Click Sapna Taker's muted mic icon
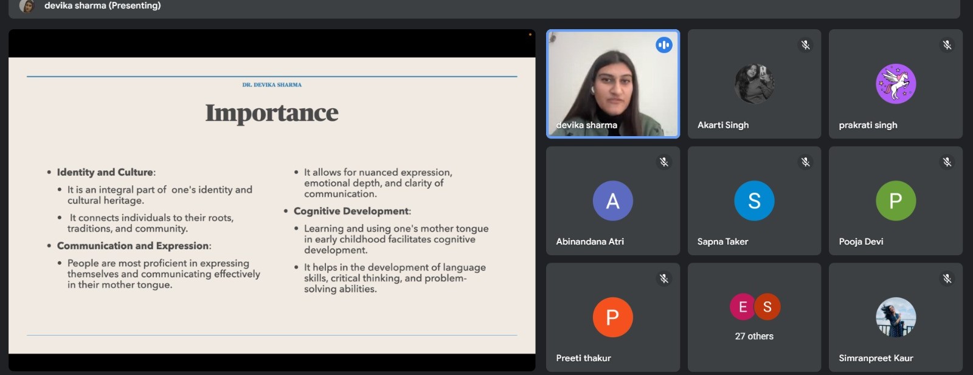Viewport: 973px width, 375px height. (x=805, y=162)
